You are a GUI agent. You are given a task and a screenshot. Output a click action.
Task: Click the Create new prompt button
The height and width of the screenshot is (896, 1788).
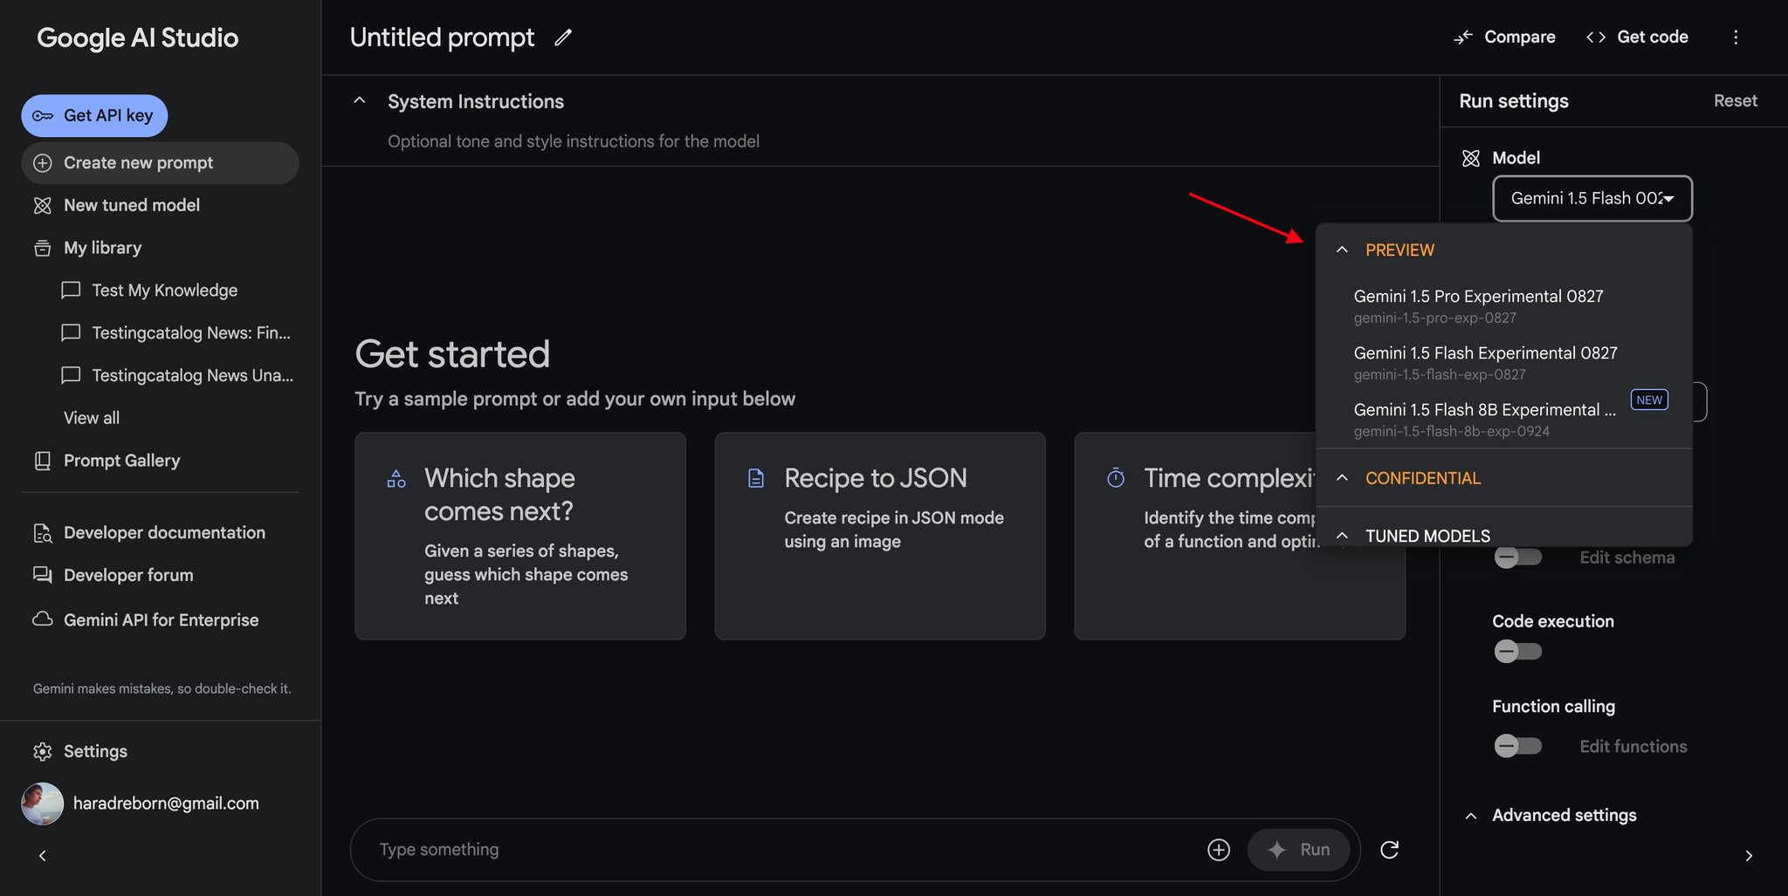(x=160, y=163)
